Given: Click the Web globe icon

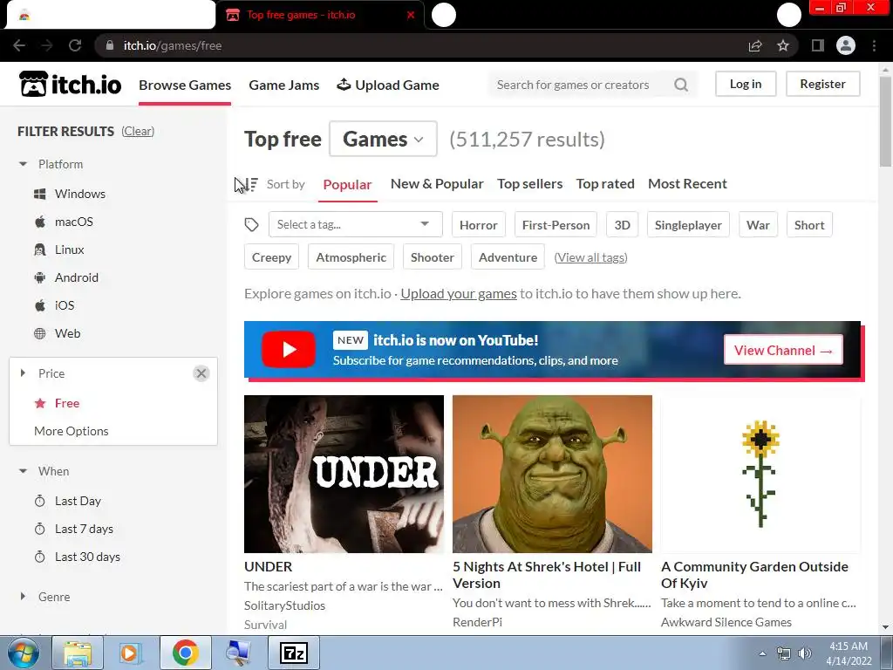Looking at the screenshot, I should (40, 333).
